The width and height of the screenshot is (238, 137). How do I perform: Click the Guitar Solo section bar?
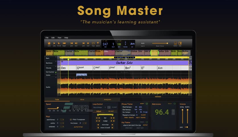(124, 63)
